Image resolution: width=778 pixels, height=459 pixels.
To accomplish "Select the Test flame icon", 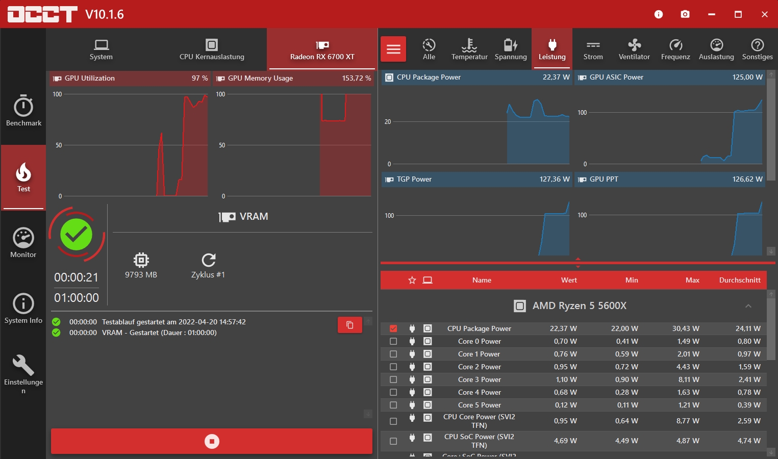I will pos(23,172).
